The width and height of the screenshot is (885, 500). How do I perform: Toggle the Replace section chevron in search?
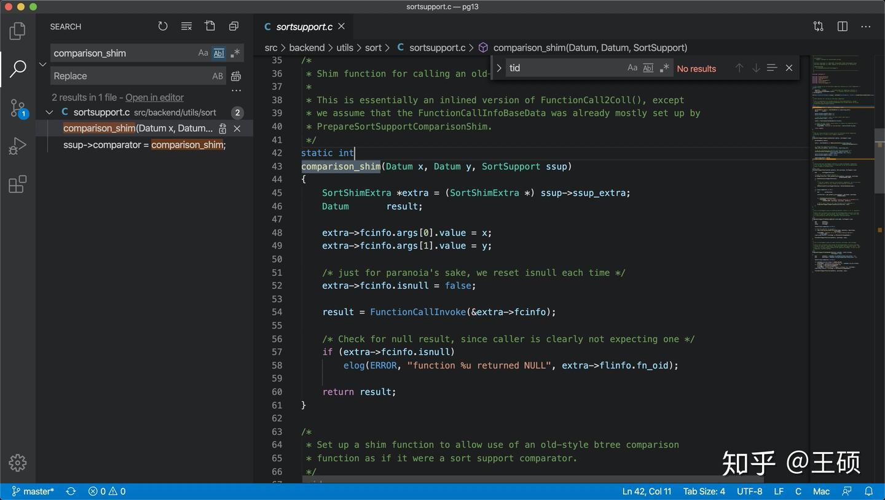[43, 64]
